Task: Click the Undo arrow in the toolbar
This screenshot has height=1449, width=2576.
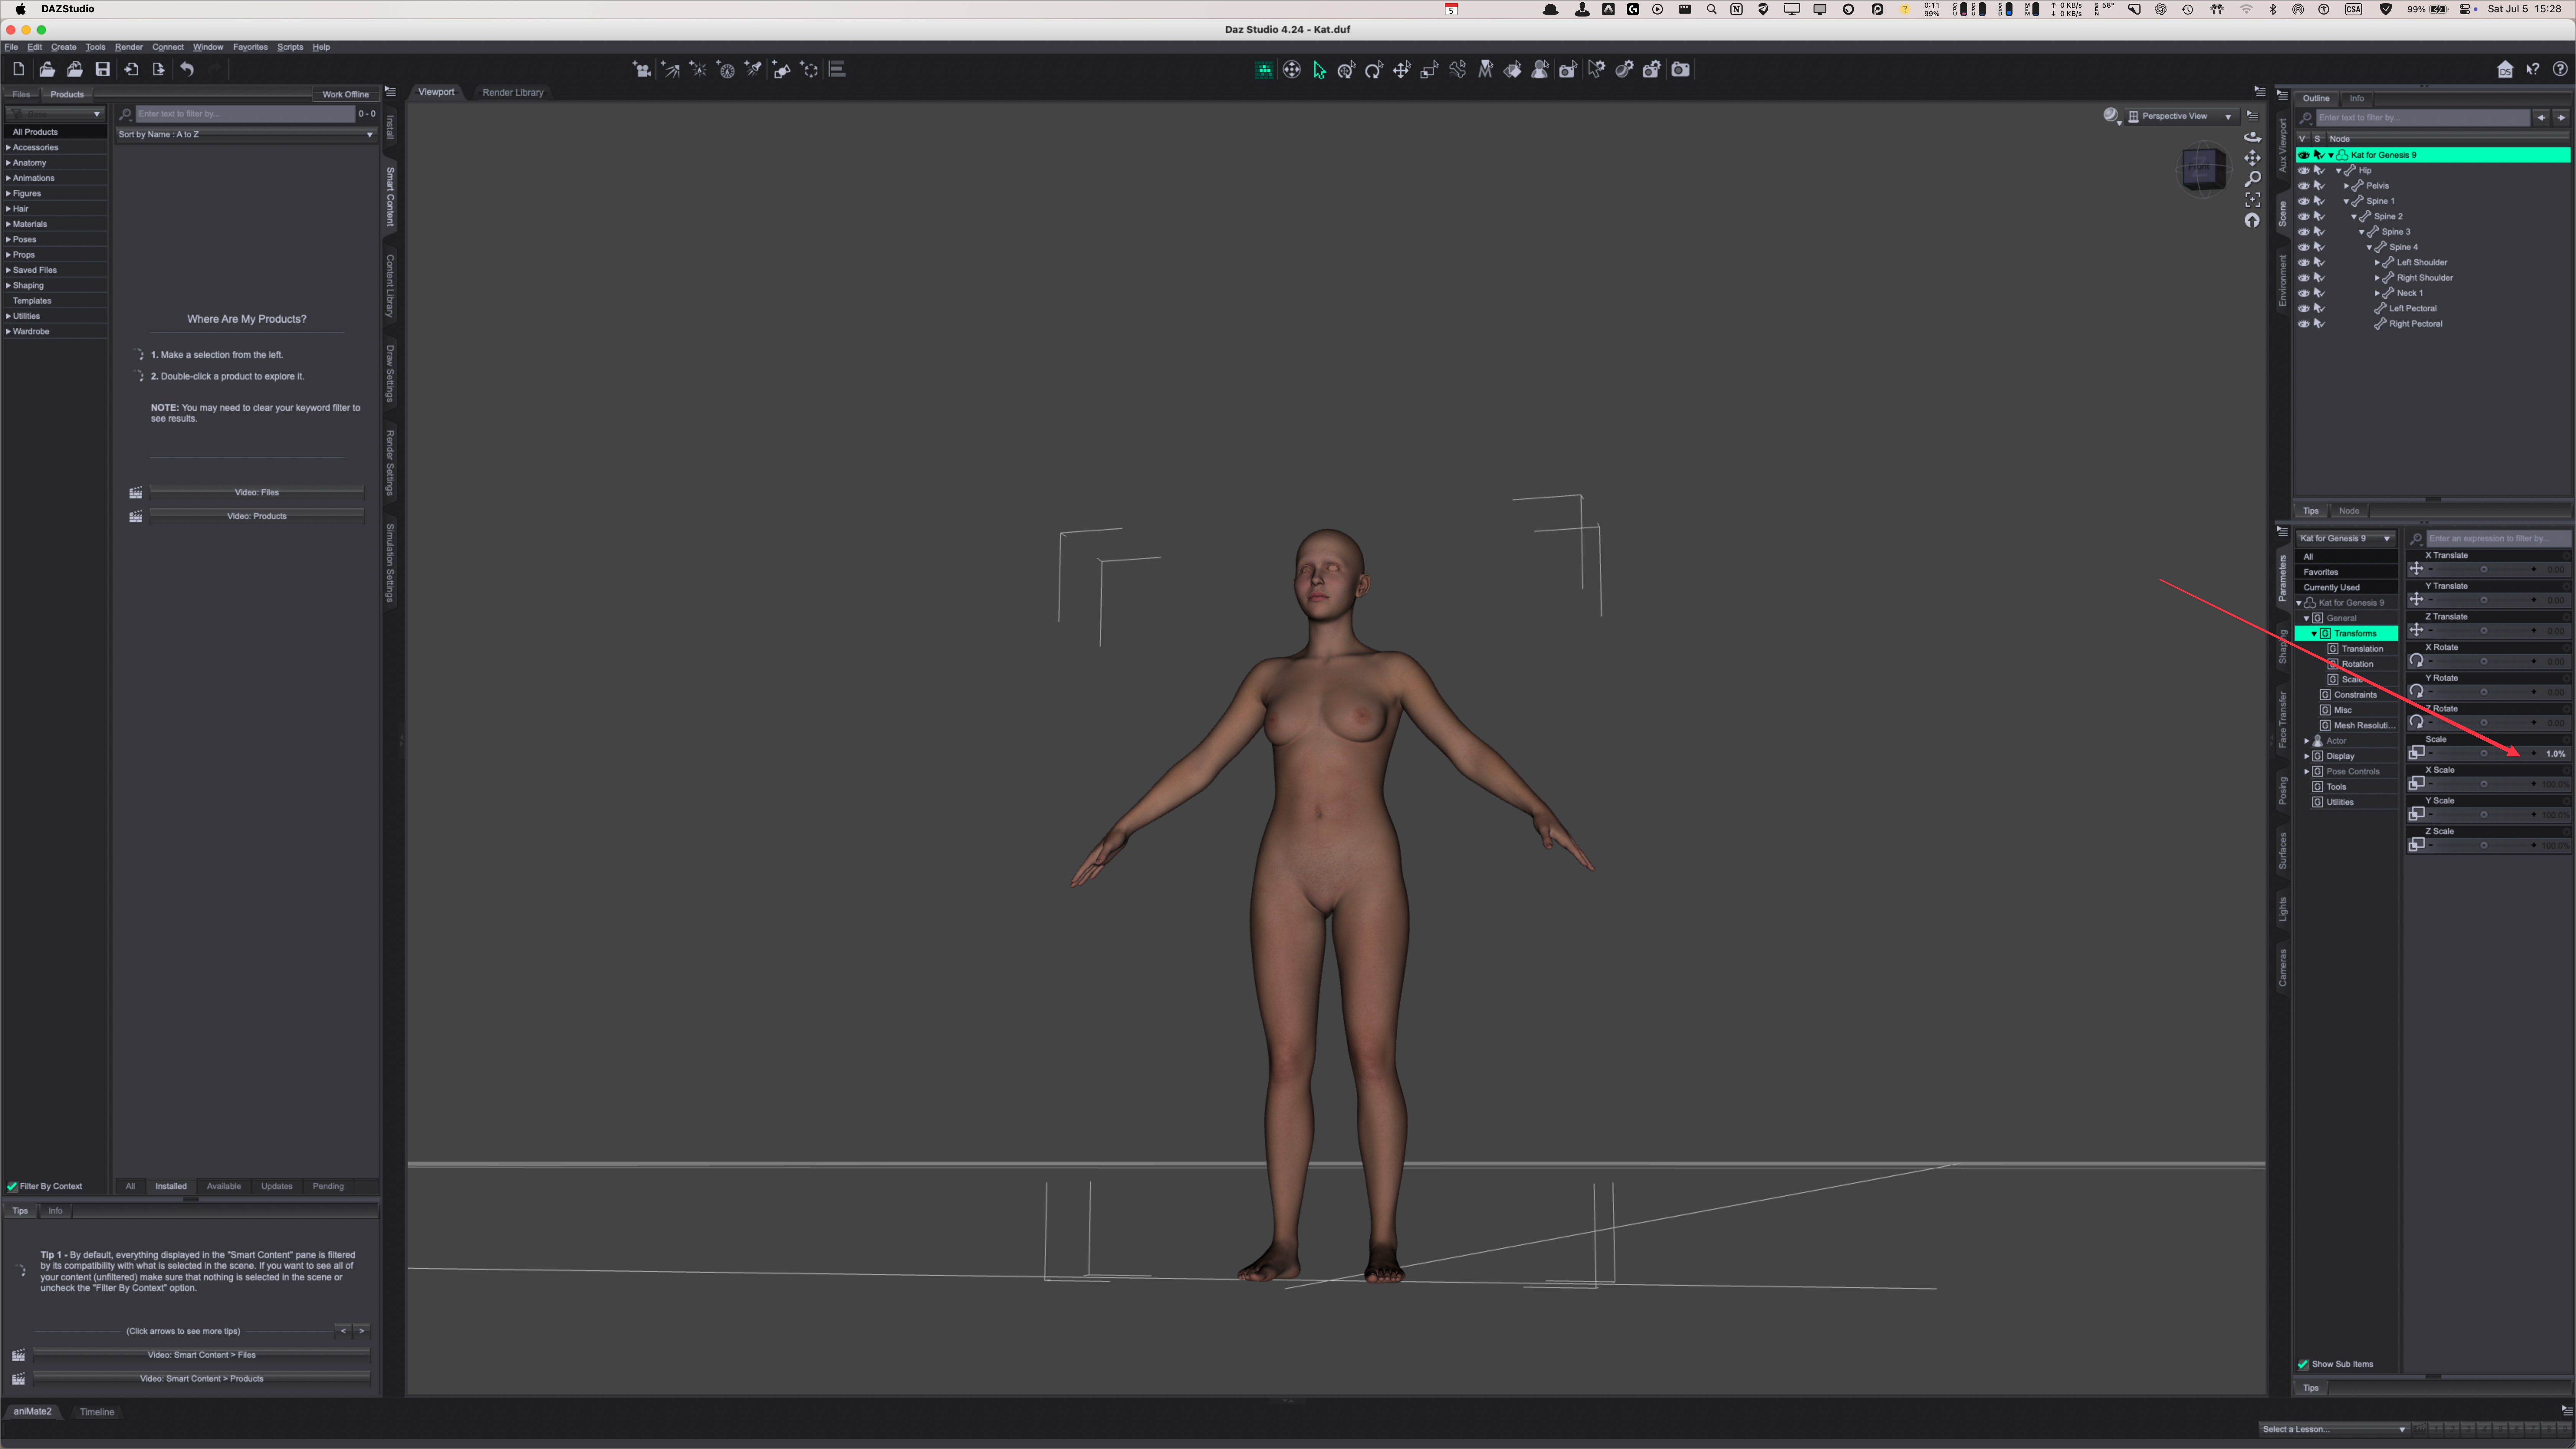Action: pyautogui.click(x=187, y=69)
